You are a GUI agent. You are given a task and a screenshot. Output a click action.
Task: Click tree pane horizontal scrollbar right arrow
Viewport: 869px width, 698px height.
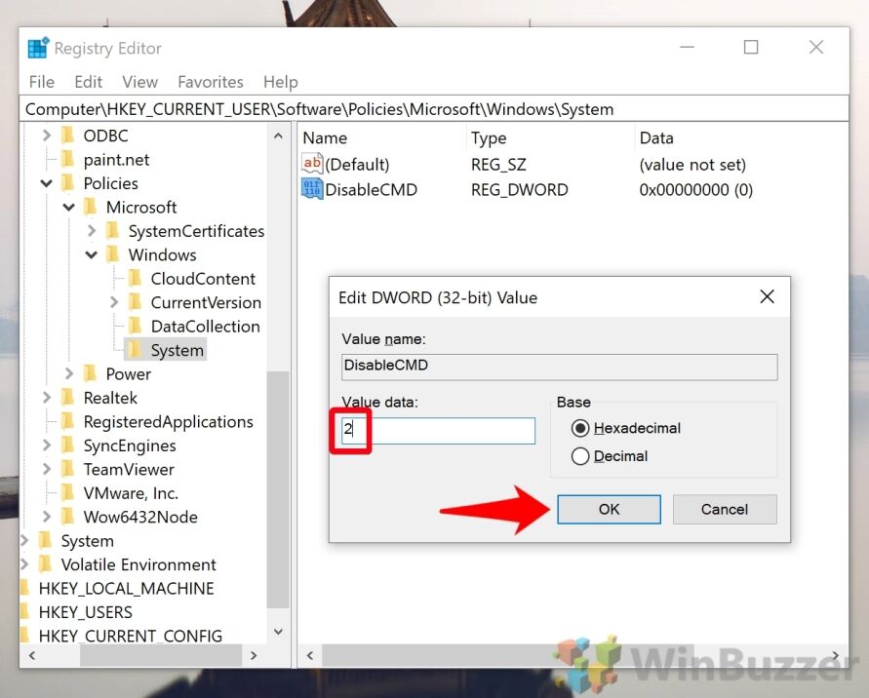click(254, 655)
